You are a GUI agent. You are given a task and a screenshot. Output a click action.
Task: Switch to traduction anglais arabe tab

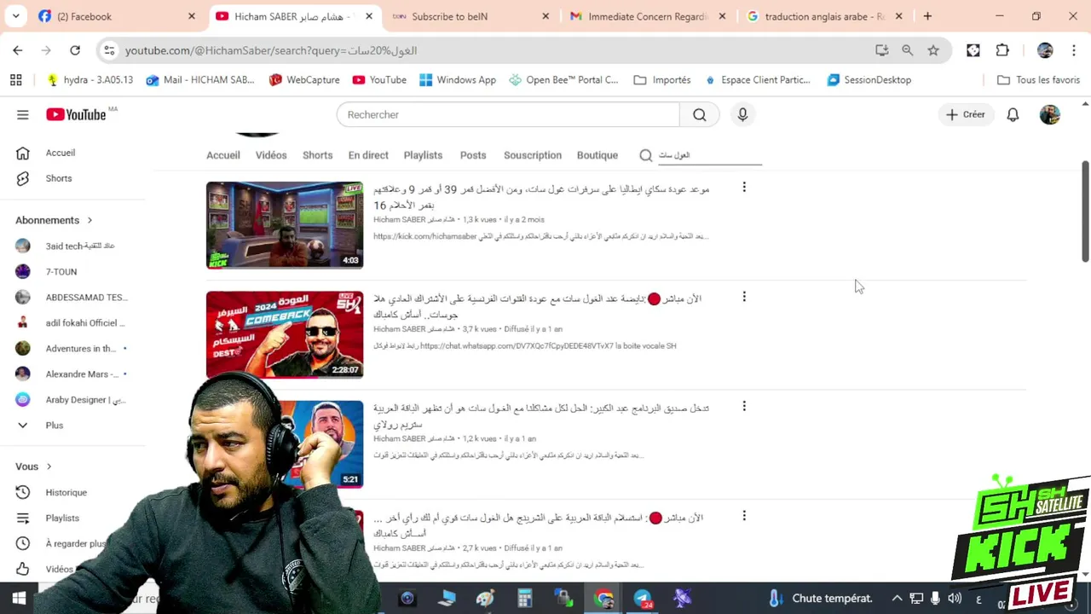[x=824, y=16]
